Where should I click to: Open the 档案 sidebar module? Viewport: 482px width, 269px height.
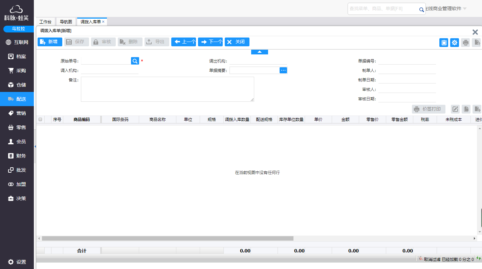click(x=17, y=56)
